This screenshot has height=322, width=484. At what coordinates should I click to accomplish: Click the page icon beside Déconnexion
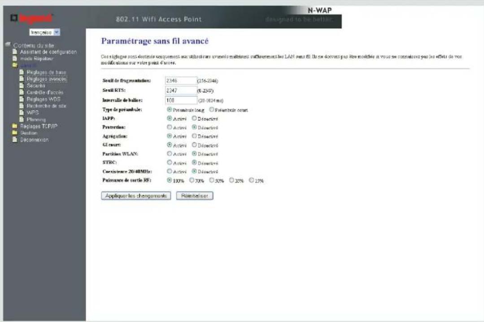click(x=14, y=139)
